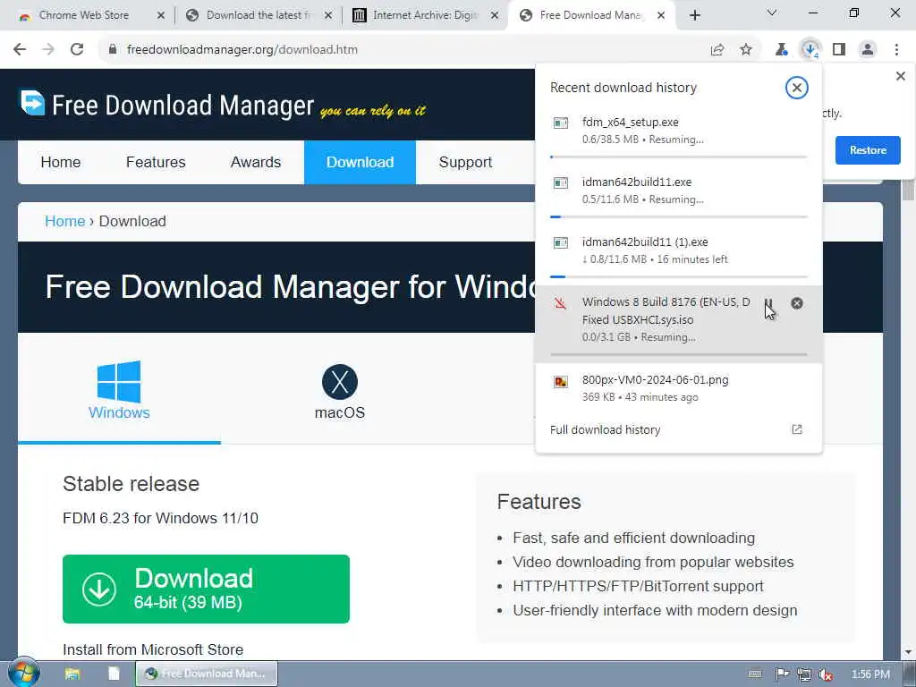916x687 pixels.
Task: Open the Chrome Labs flask icon
Action: (x=782, y=50)
